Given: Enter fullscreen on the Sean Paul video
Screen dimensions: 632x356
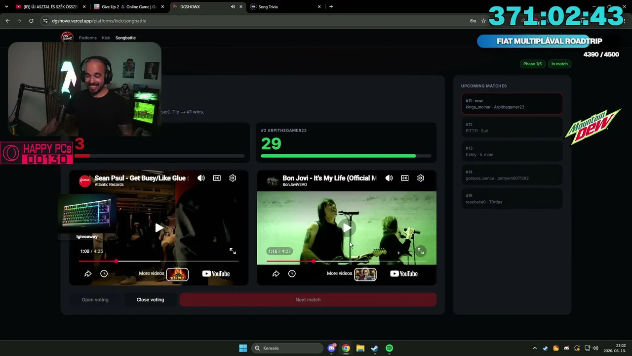Looking at the screenshot, I should click(x=233, y=251).
